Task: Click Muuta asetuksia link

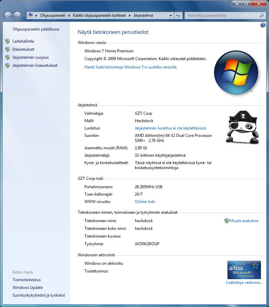Action: (x=244, y=221)
